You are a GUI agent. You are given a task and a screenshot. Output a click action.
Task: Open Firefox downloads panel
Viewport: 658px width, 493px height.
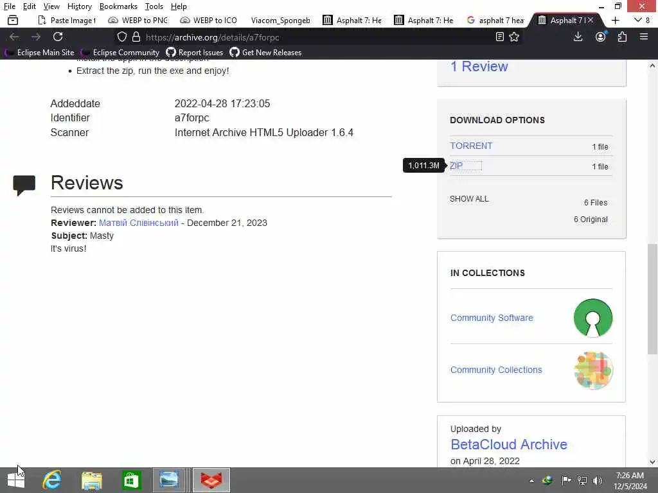(x=578, y=37)
